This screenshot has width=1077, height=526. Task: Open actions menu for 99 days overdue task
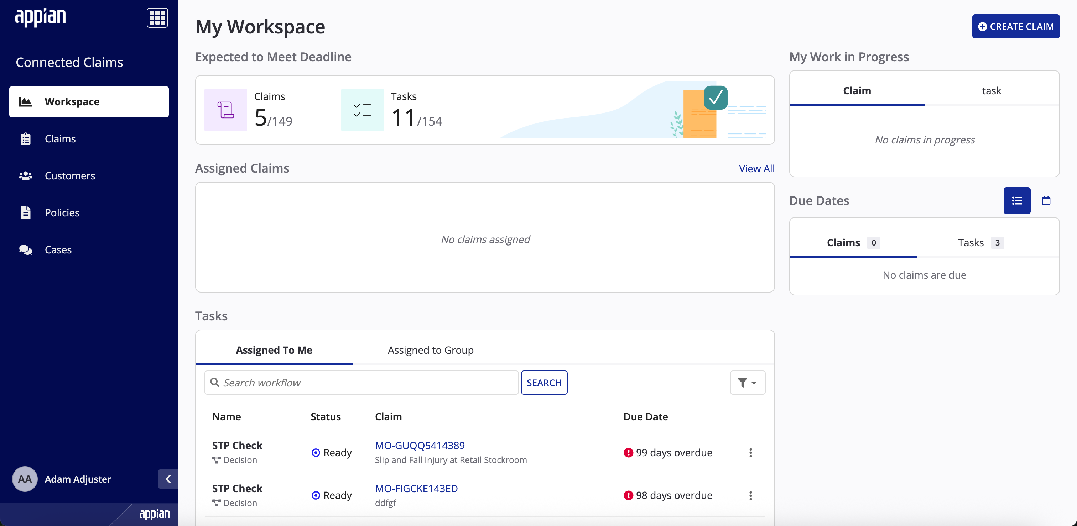point(750,452)
